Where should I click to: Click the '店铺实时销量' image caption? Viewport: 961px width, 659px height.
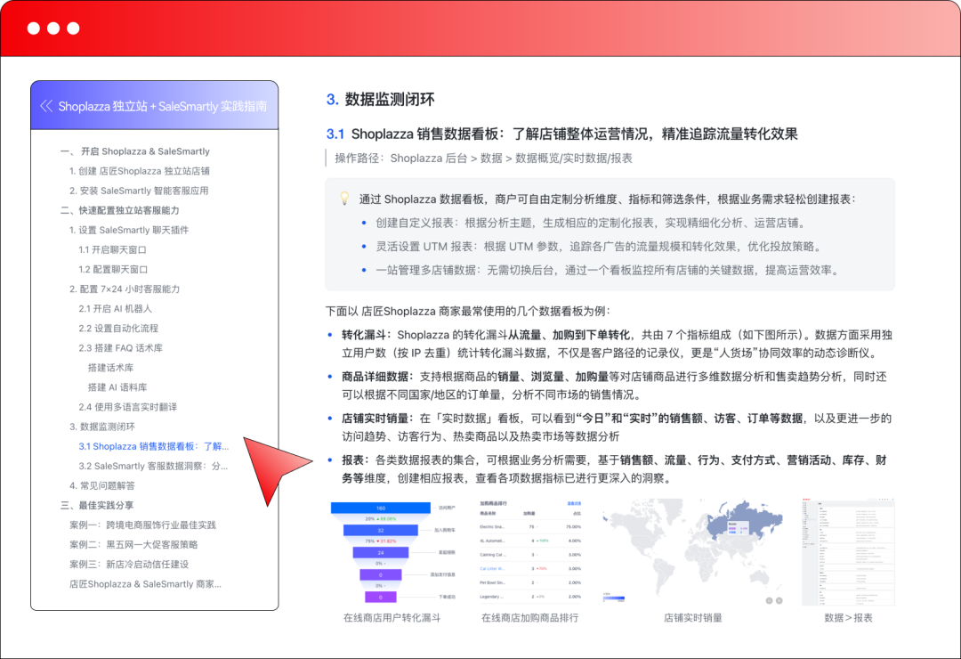[x=692, y=617]
